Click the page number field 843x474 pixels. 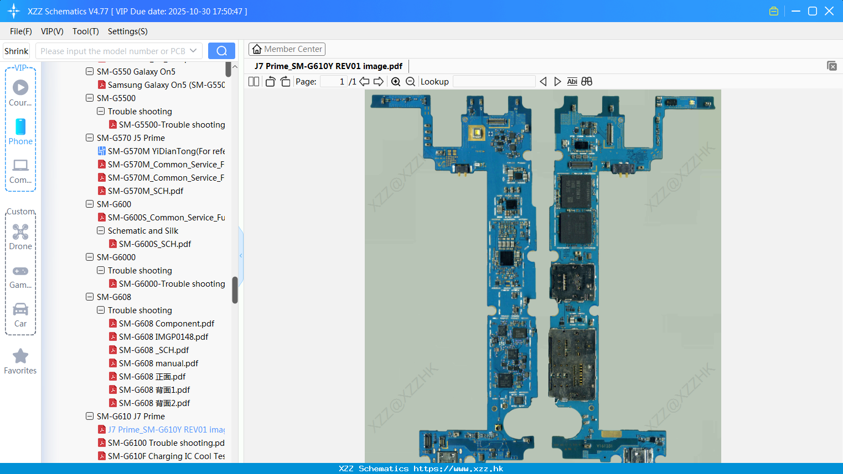tap(334, 81)
